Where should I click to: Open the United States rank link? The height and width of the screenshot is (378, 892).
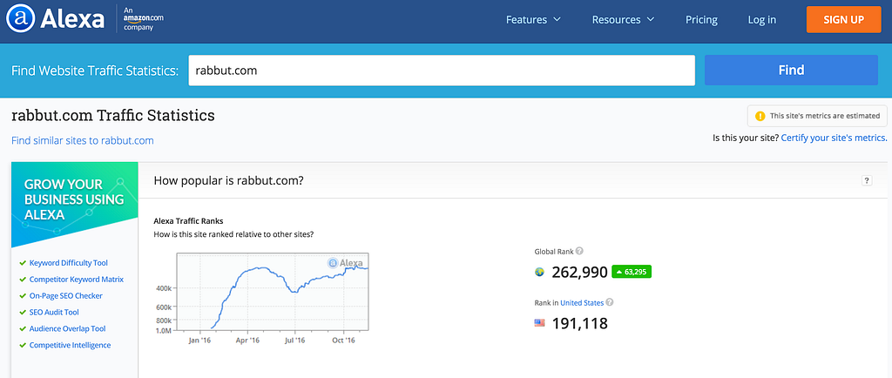click(582, 303)
